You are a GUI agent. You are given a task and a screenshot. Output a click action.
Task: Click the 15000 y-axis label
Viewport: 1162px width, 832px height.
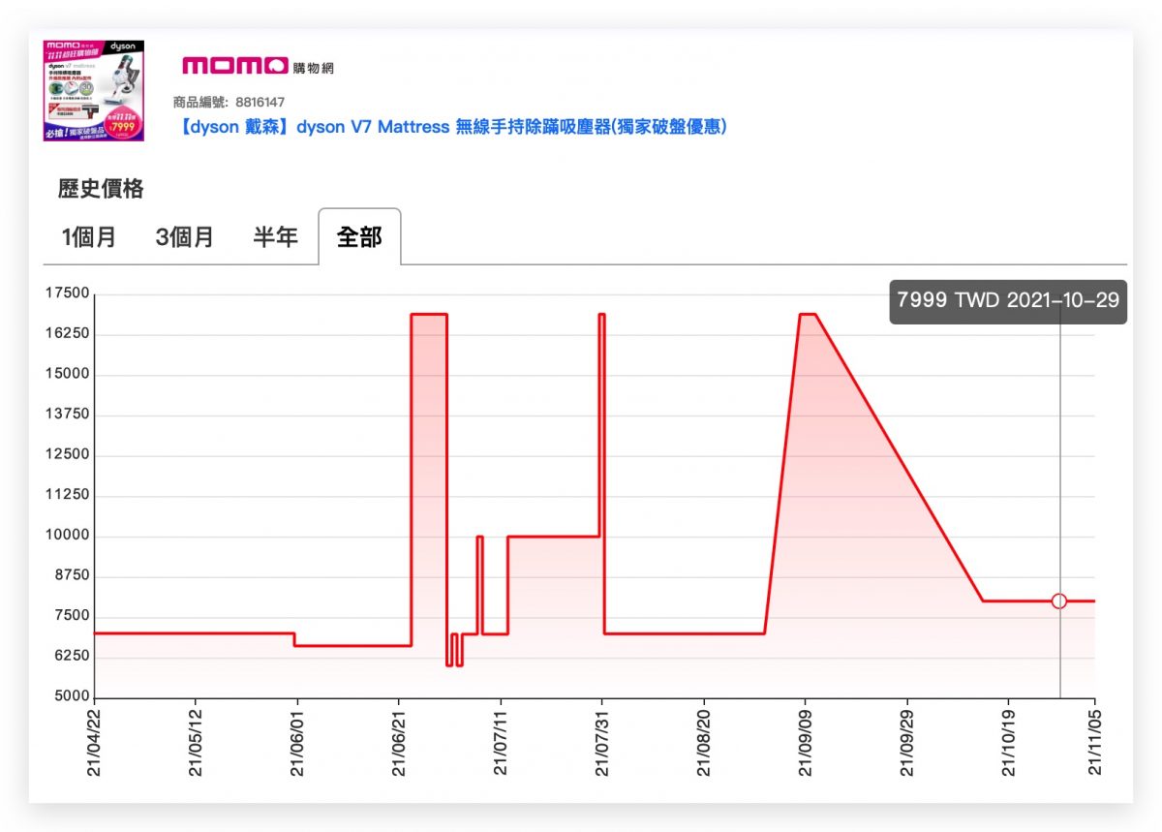tap(67, 374)
